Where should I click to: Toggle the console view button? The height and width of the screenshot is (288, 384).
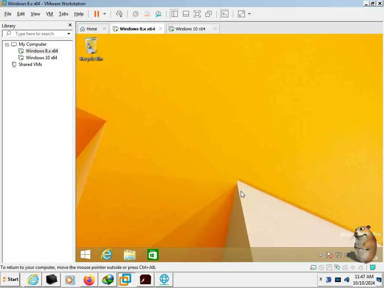click(225, 14)
